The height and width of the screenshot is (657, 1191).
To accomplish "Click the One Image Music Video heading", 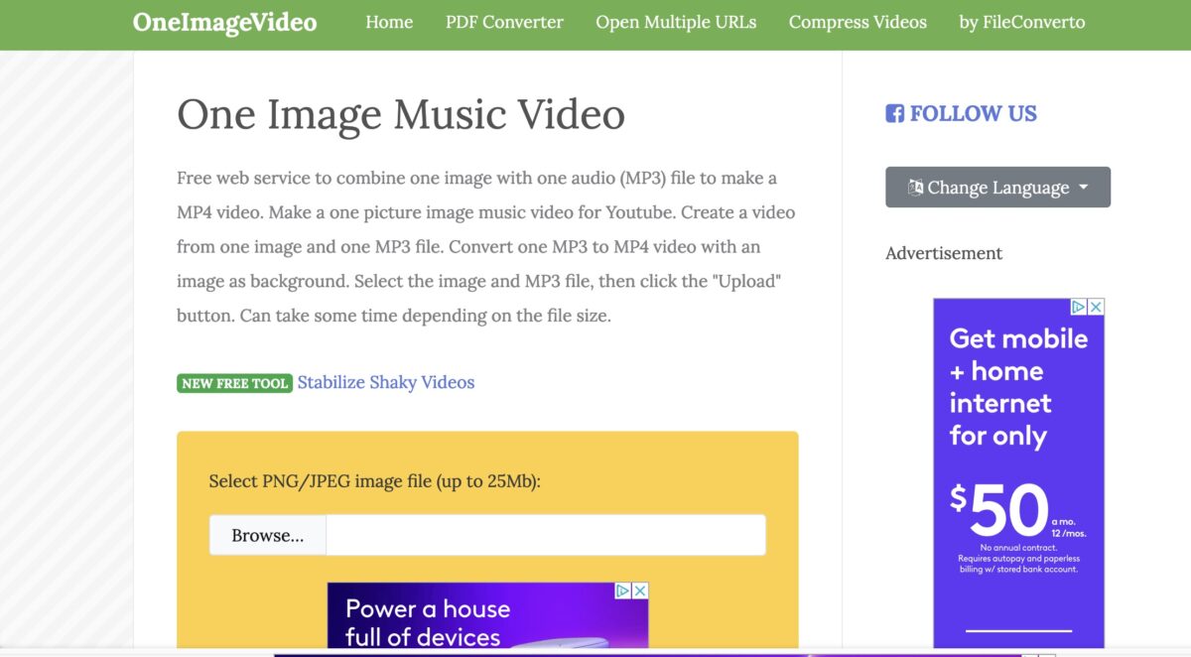I will (x=401, y=114).
